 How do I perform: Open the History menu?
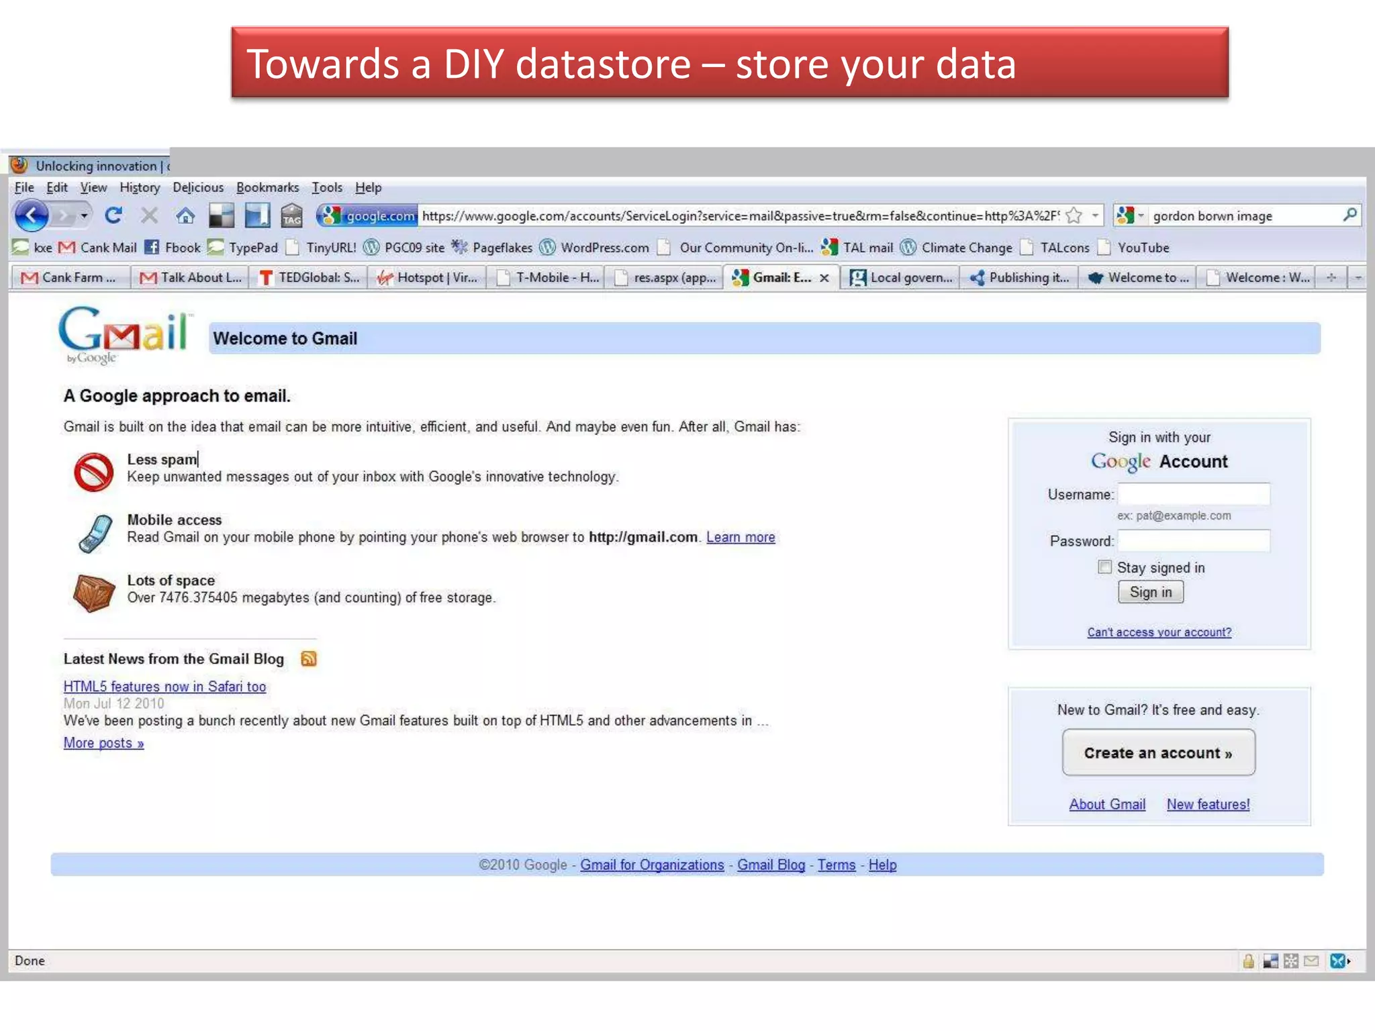[140, 187]
